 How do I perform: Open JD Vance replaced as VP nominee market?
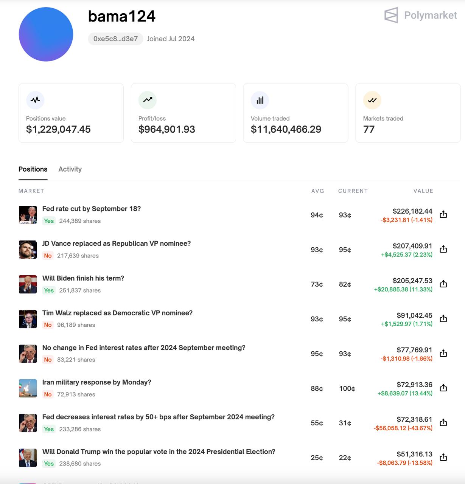click(x=117, y=244)
